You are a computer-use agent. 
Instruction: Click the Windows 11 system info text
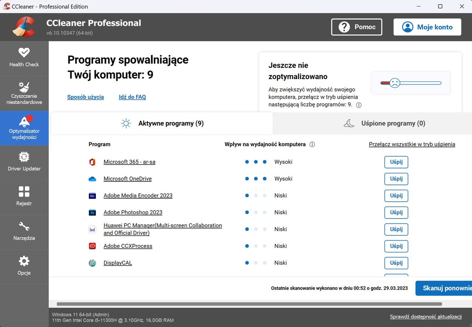coord(113,317)
